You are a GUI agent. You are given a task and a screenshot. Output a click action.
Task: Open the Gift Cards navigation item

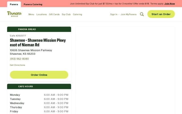[x=54, y=14]
